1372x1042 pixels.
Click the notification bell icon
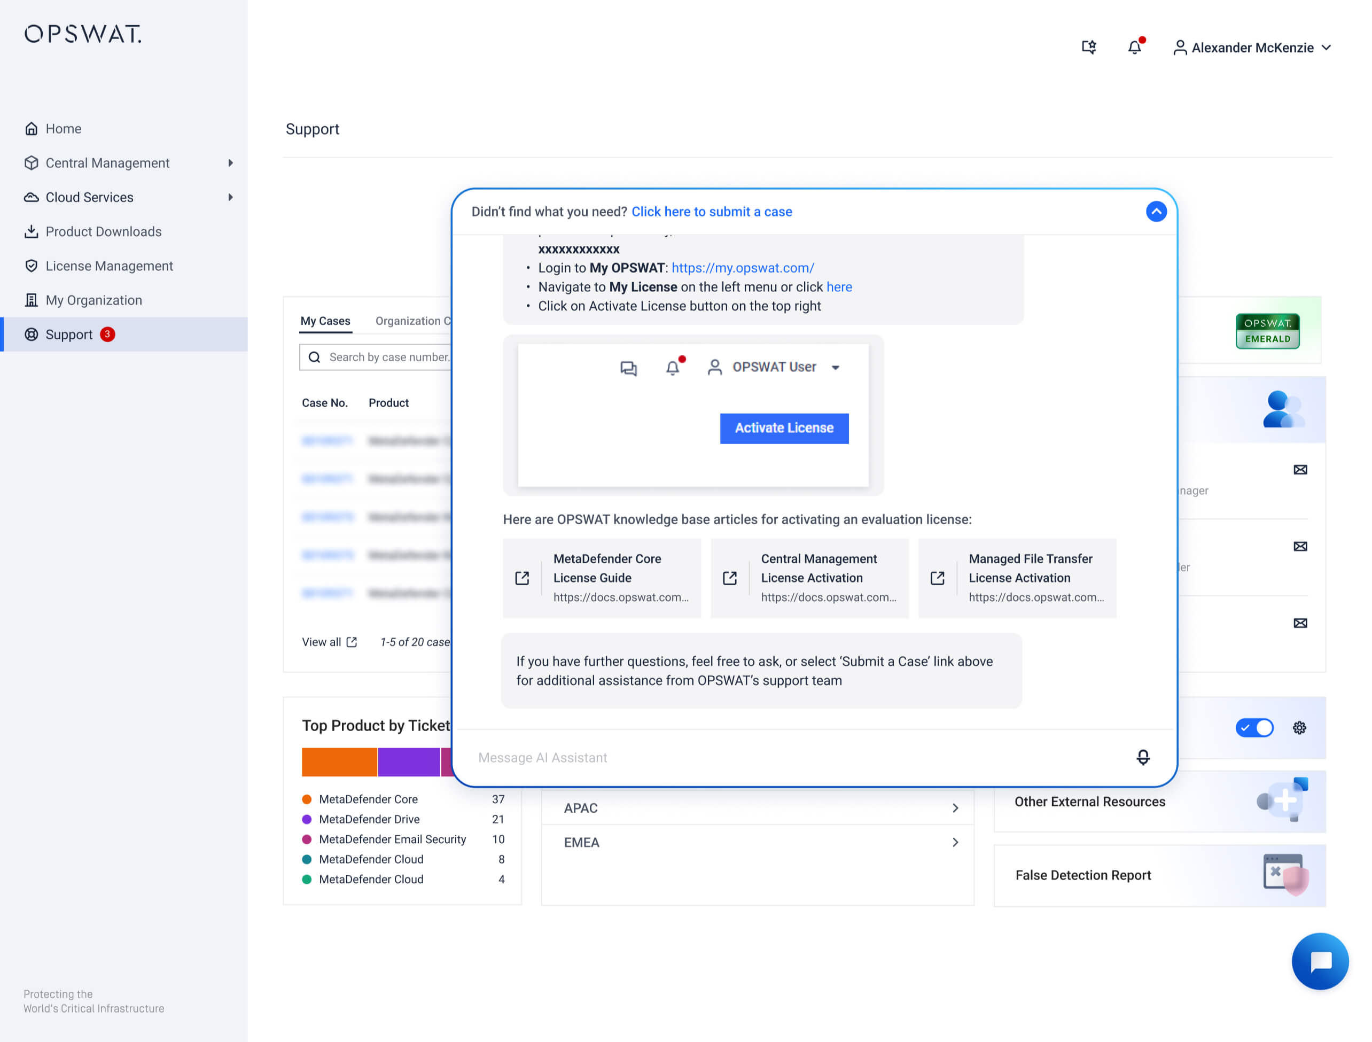pos(1135,47)
